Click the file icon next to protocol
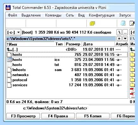138x125 pixels. click(x=9, y=80)
